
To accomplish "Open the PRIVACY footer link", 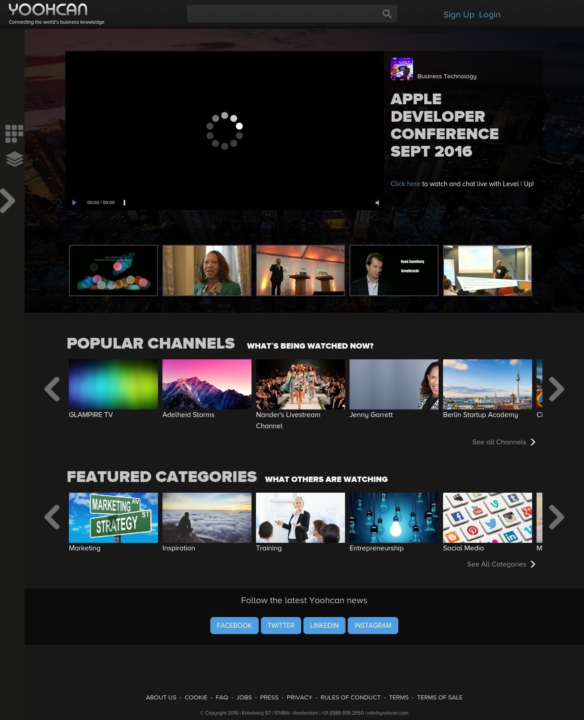I will point(299,698).
